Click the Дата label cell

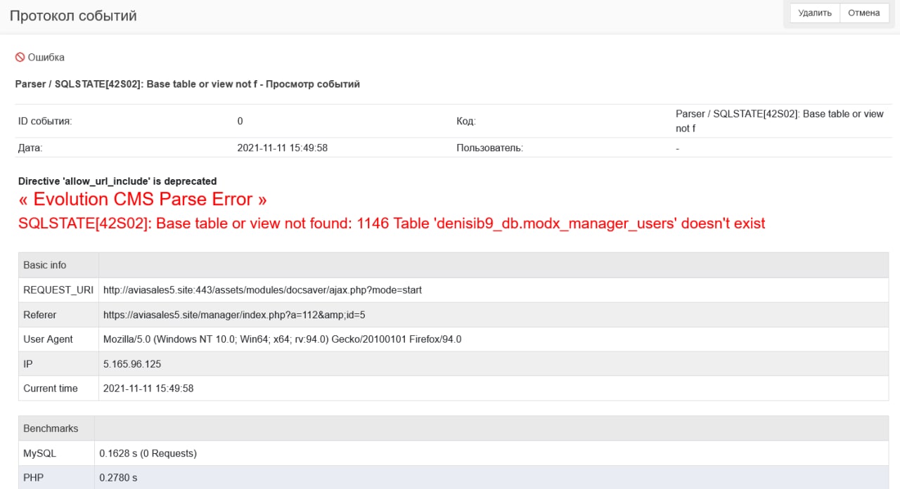[x=30, y=148]
